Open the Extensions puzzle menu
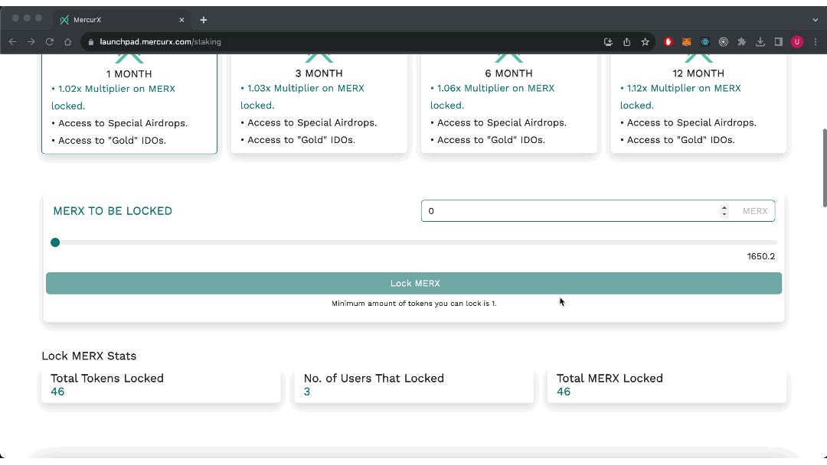Viewport: 827px width, 465px height. [742, 42]
